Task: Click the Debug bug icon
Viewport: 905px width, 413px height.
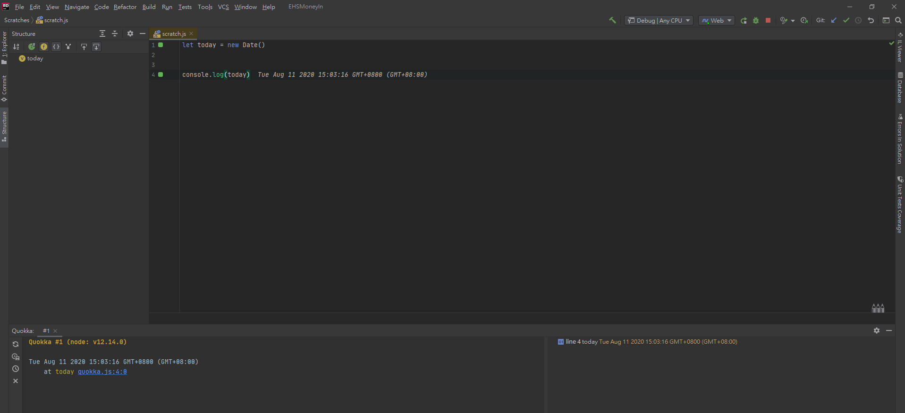Action: [x=756, y=20]
